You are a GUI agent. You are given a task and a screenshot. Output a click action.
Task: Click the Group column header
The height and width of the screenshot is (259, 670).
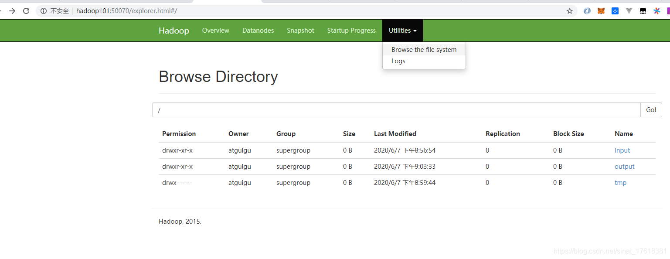(286, 134)
